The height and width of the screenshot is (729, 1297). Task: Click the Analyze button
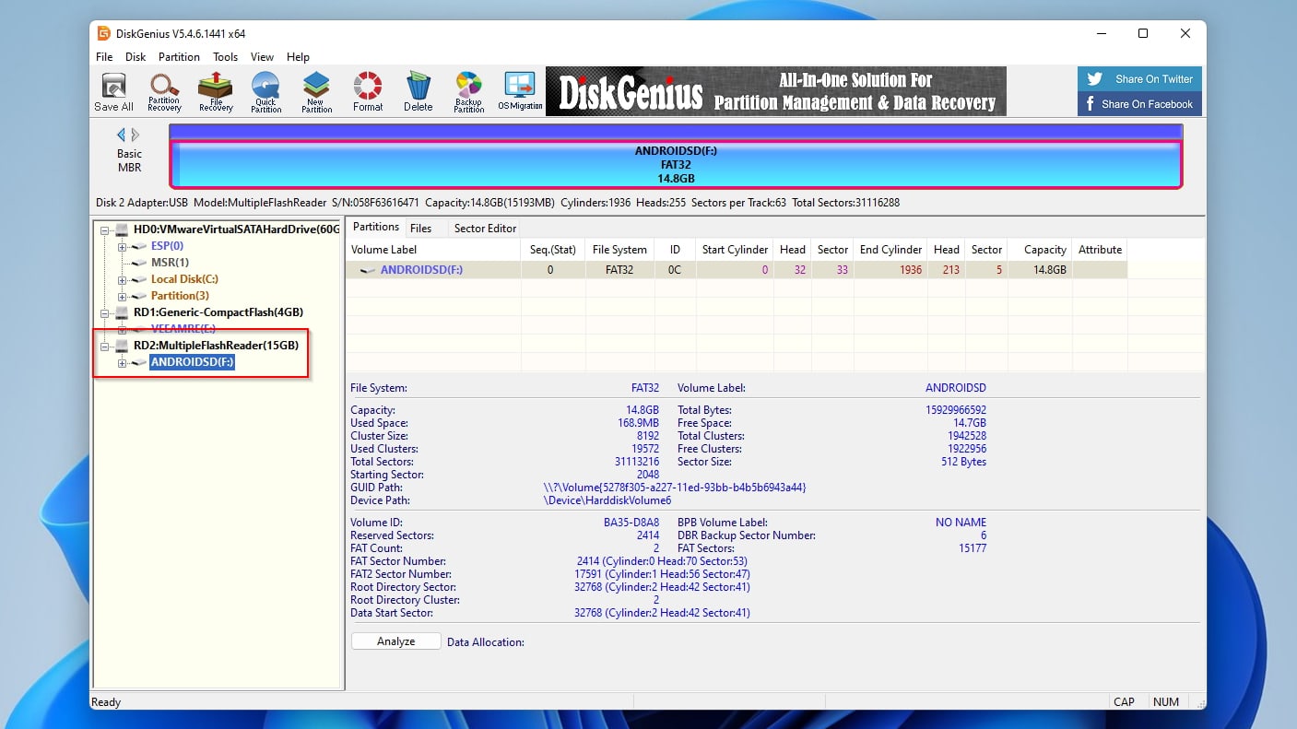click(x=395, y=641)
